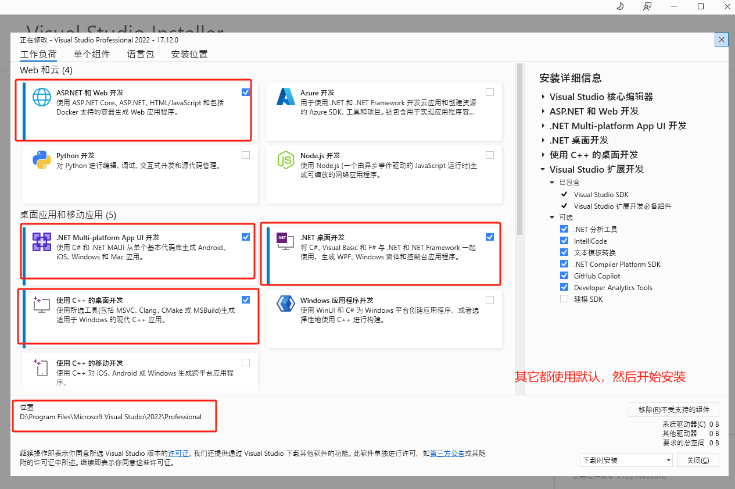Click the 安装详细信息 heading
Image resolution: width=735 pixels, height=489 pixels.
pyautogui.click(x=570, y=78)
